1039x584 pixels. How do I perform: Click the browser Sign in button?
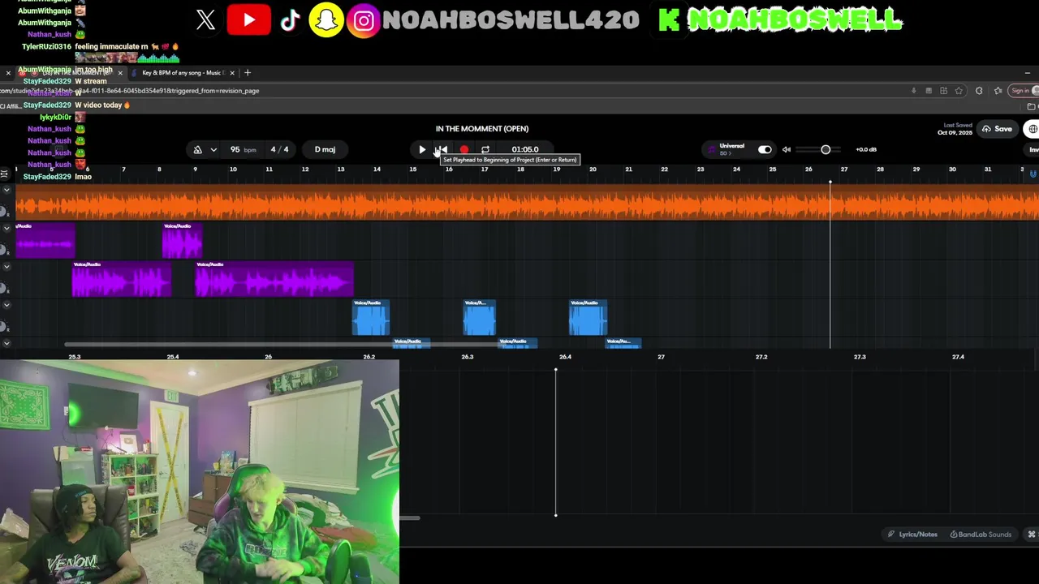[x=1021, y=91]
